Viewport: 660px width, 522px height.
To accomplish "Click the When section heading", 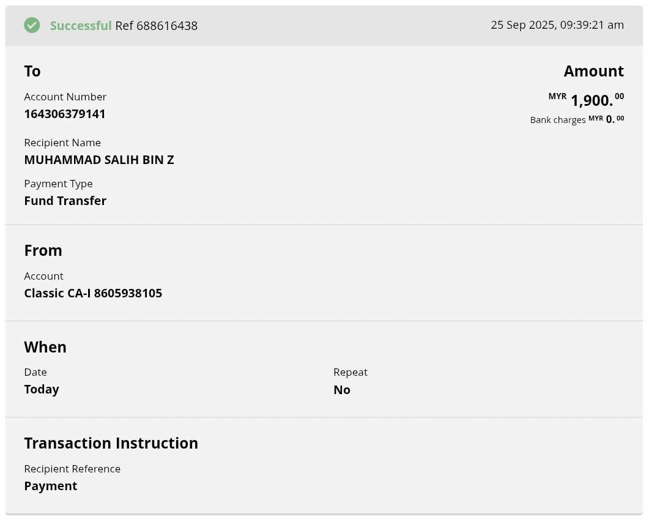I will click(x=45, y=347).
